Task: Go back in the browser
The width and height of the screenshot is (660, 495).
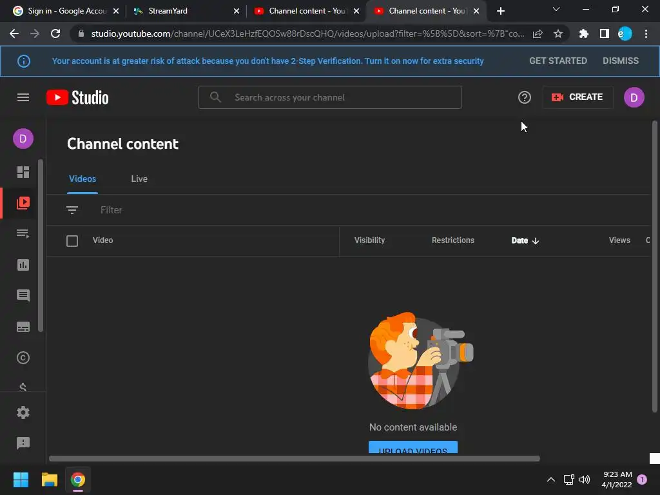Action: pyautogui.click(x=14, y=34)
